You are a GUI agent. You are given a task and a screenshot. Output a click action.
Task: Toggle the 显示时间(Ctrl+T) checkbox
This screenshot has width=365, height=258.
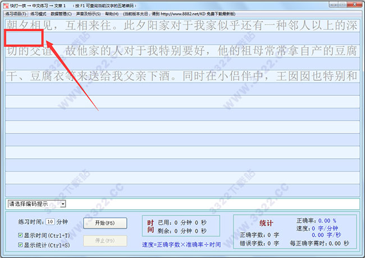point(20,235)
